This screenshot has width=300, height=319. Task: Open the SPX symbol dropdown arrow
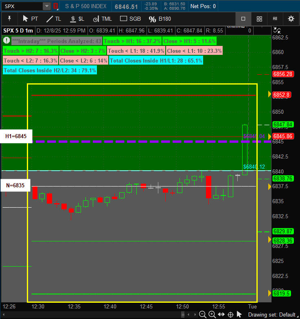click(x=46, y=6)
